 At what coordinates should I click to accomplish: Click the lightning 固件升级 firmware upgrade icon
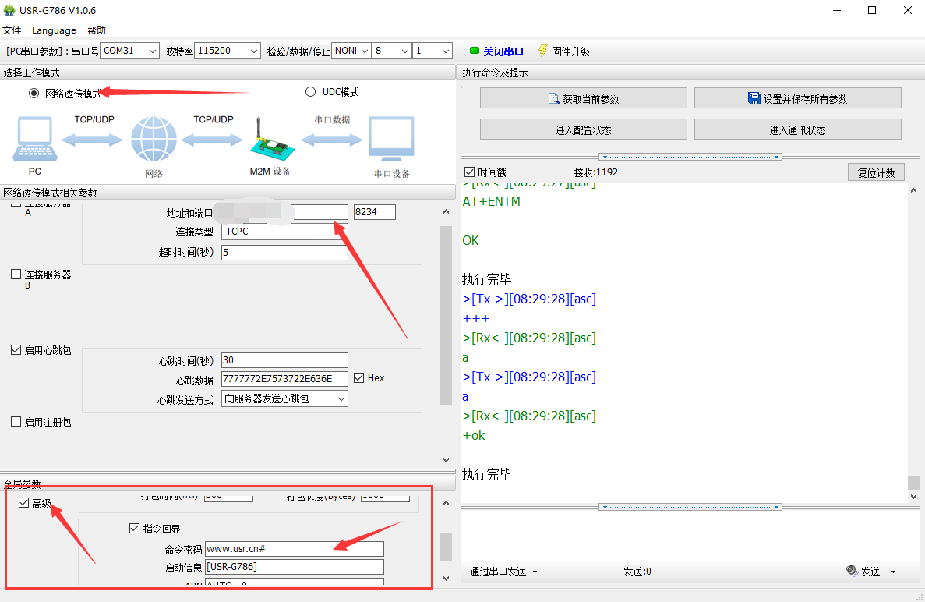[x=542, y=51]
